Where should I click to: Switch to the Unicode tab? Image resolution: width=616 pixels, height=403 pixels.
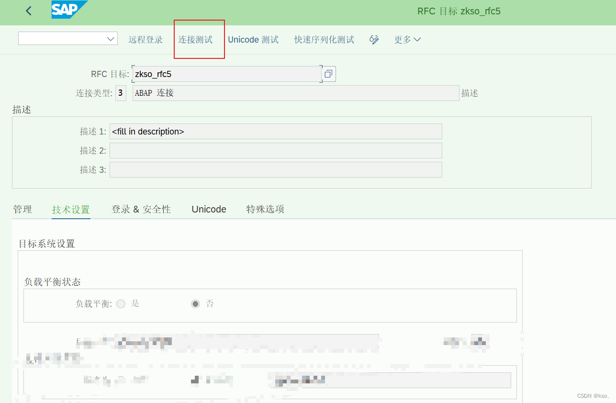pyautogui.click(x=209, y=209)
